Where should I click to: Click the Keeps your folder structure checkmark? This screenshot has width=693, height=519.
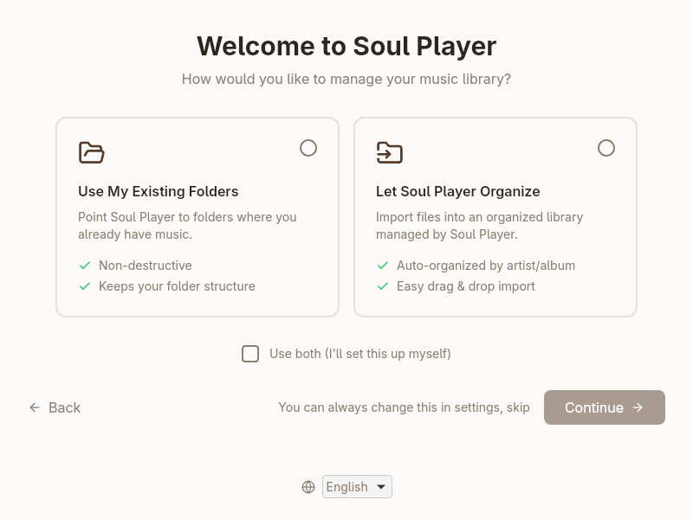[x=85, y=286]
